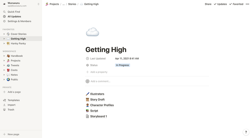
Task: Open workspace switcher chevron
Action: click(x=38, y=4)
